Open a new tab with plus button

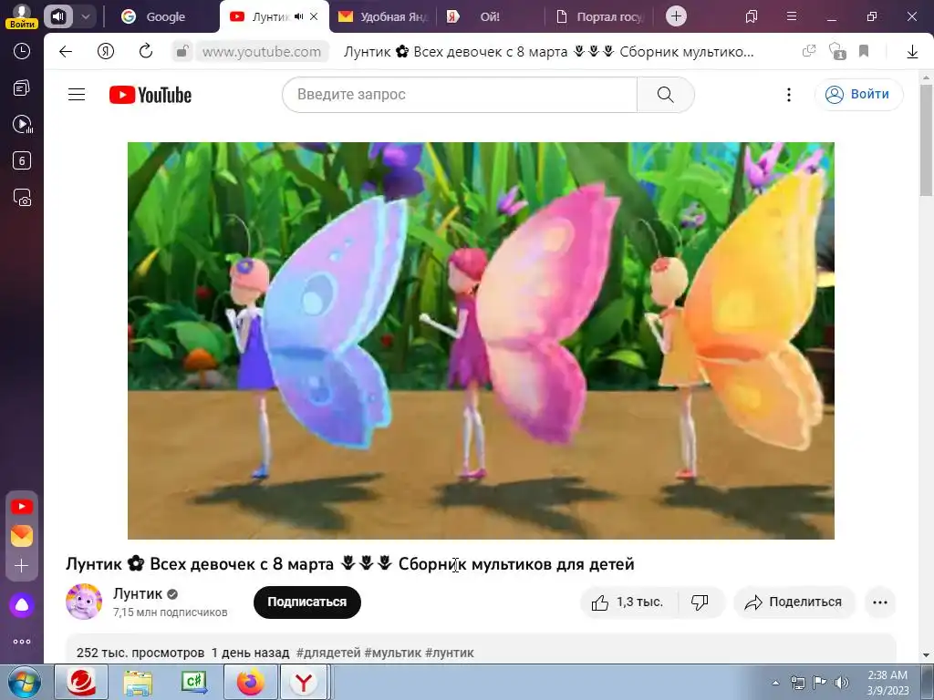[x=676, y=16]
